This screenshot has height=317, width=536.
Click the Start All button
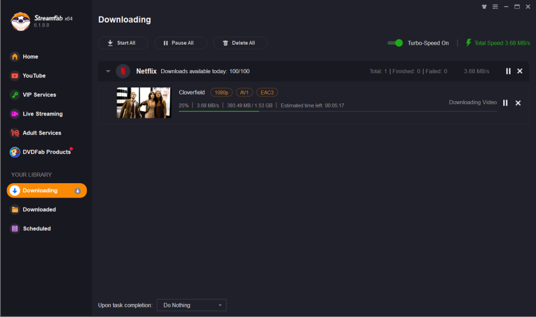[x=123, y=43]
